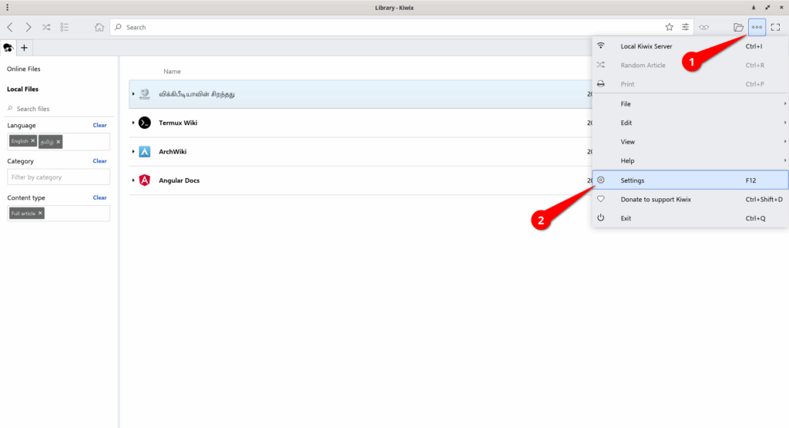Open the View submenu
The height and width of the screenshot is (428, 789).
pyautogui.click(x=690, y=142)
